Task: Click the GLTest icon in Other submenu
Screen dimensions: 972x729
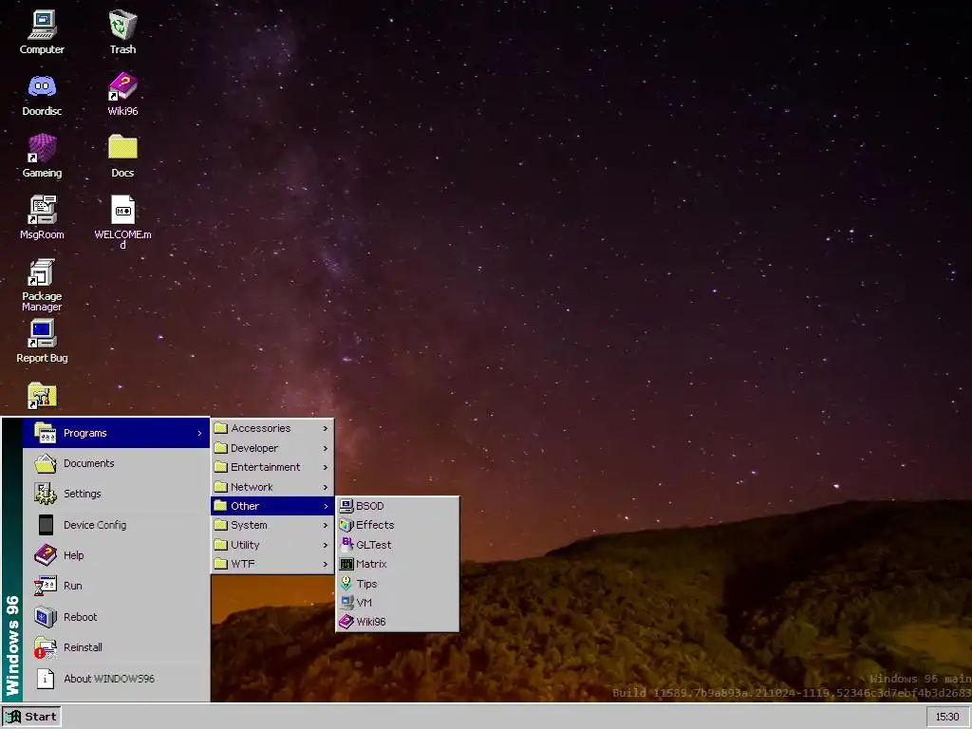Action: (x=346, y=544)
